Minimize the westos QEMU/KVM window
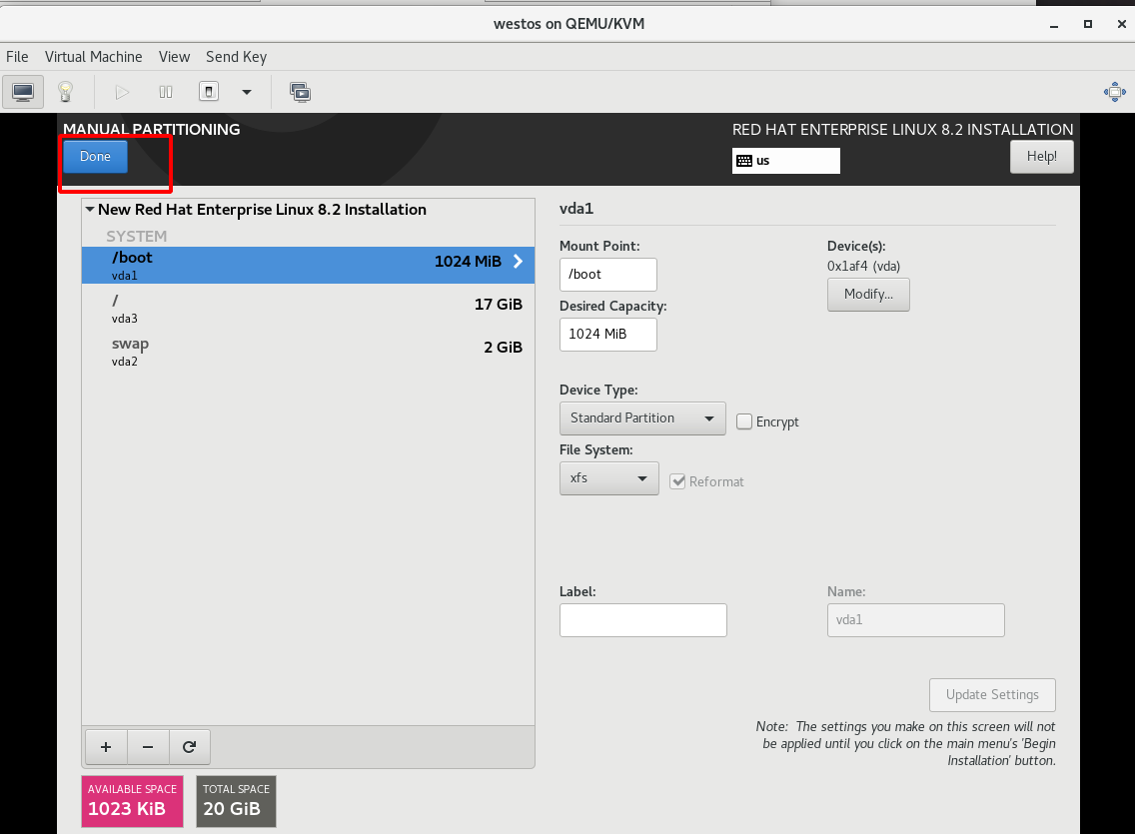Viewport: 1135px width, 834px height. tap(1054, 25)
